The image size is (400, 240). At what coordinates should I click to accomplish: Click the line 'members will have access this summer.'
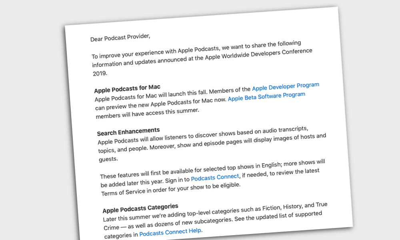(147, 114)
